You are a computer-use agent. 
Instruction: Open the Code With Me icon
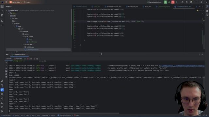coord(182,2)
